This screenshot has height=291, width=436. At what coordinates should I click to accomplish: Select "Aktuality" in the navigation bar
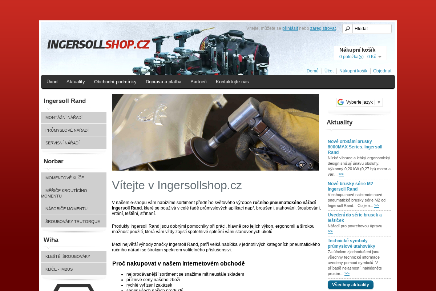point(76,81)
